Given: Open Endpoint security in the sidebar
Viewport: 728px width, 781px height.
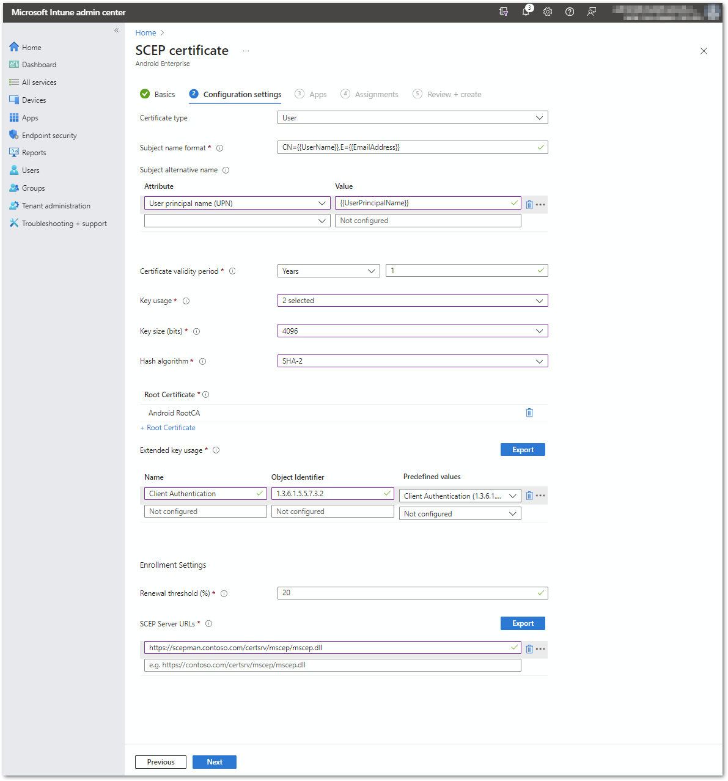Looking at the screenshot, I should click(49, 136).
